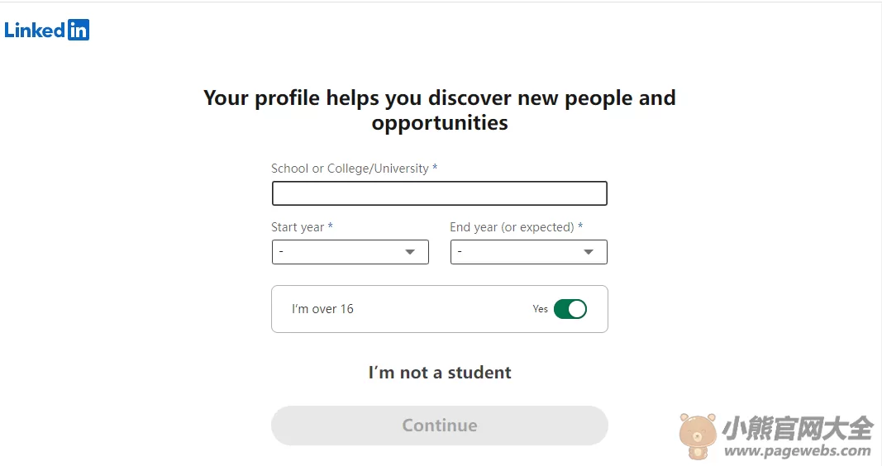Click the Chinese watermark title text
Image resolution: width=882 pixels, height=466 pixels.
(798, 429)
